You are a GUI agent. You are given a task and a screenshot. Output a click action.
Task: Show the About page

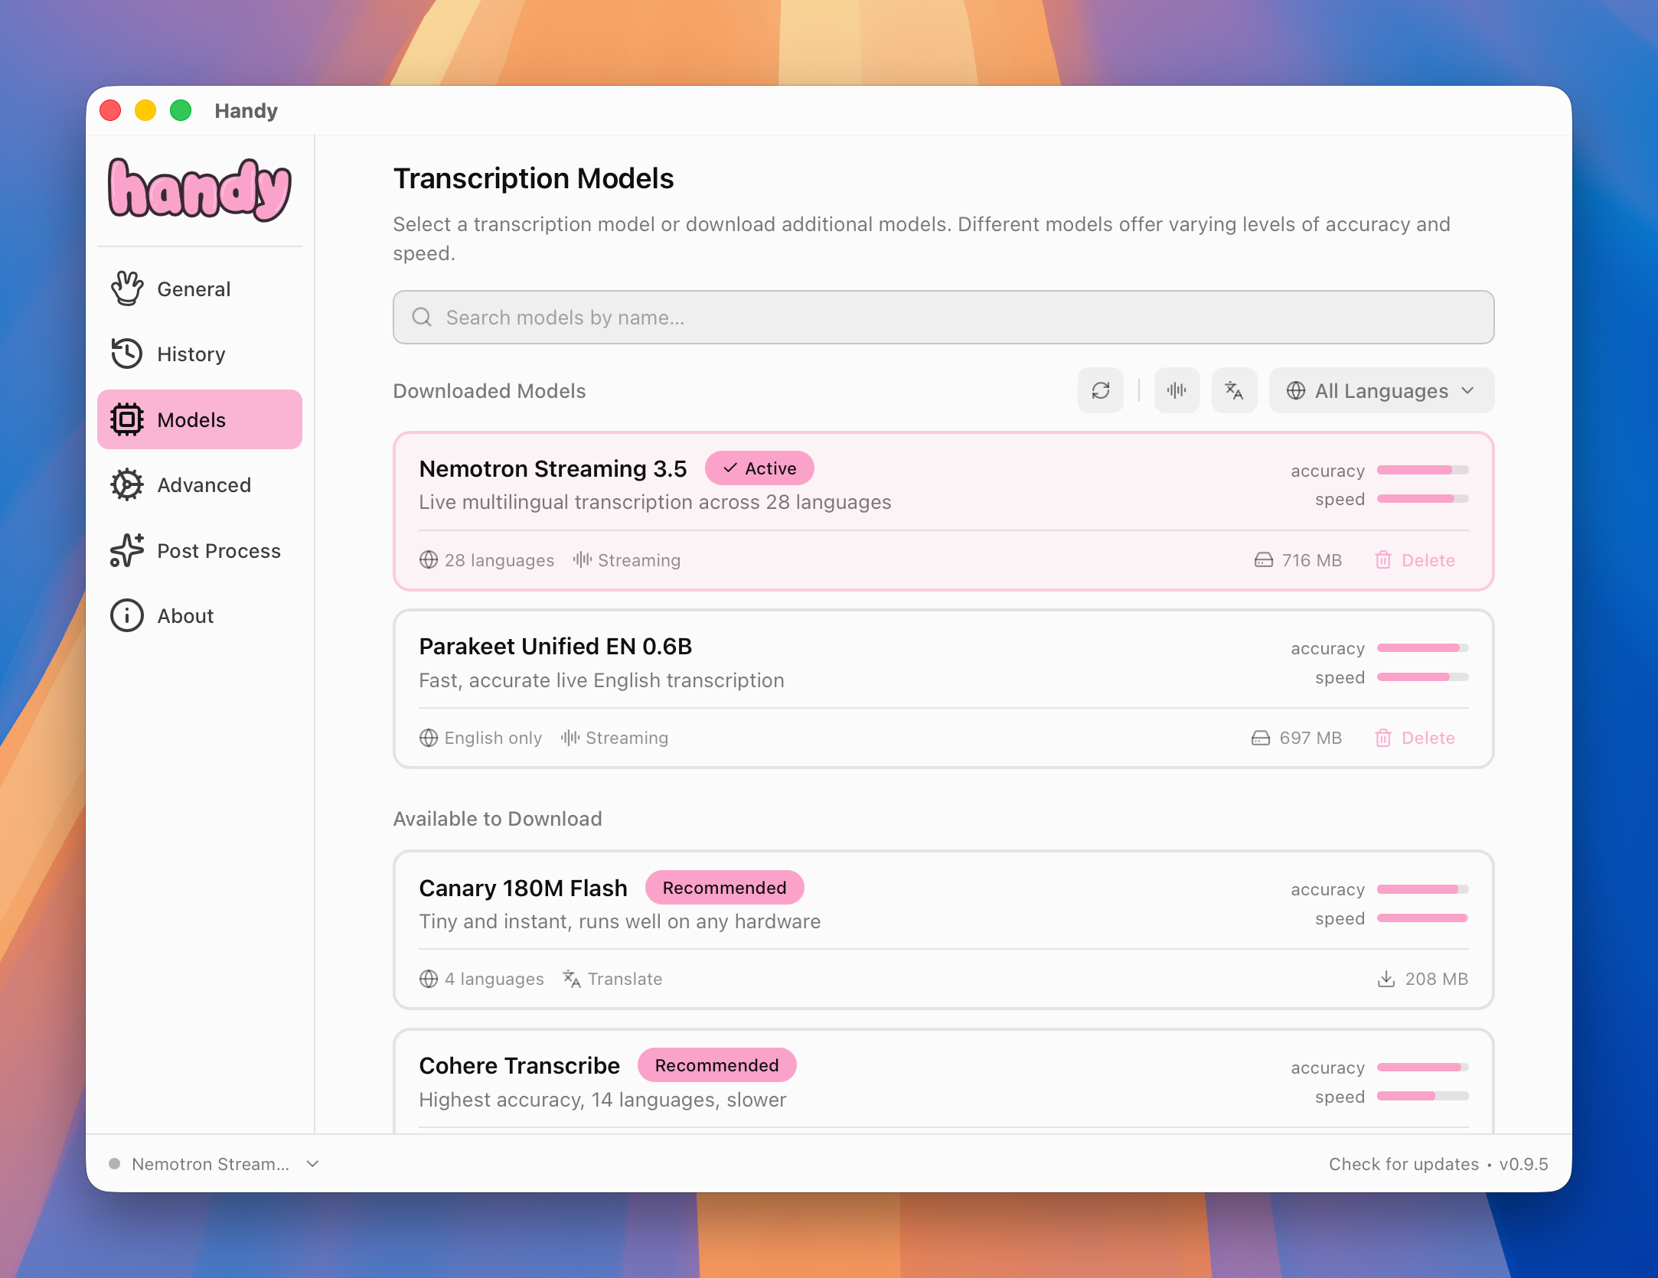click(200, 616)
